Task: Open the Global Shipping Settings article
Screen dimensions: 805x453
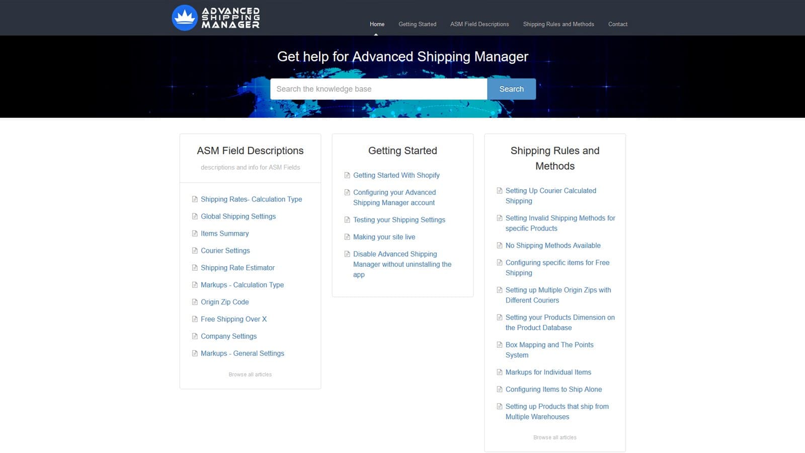Action: point(238,216)
